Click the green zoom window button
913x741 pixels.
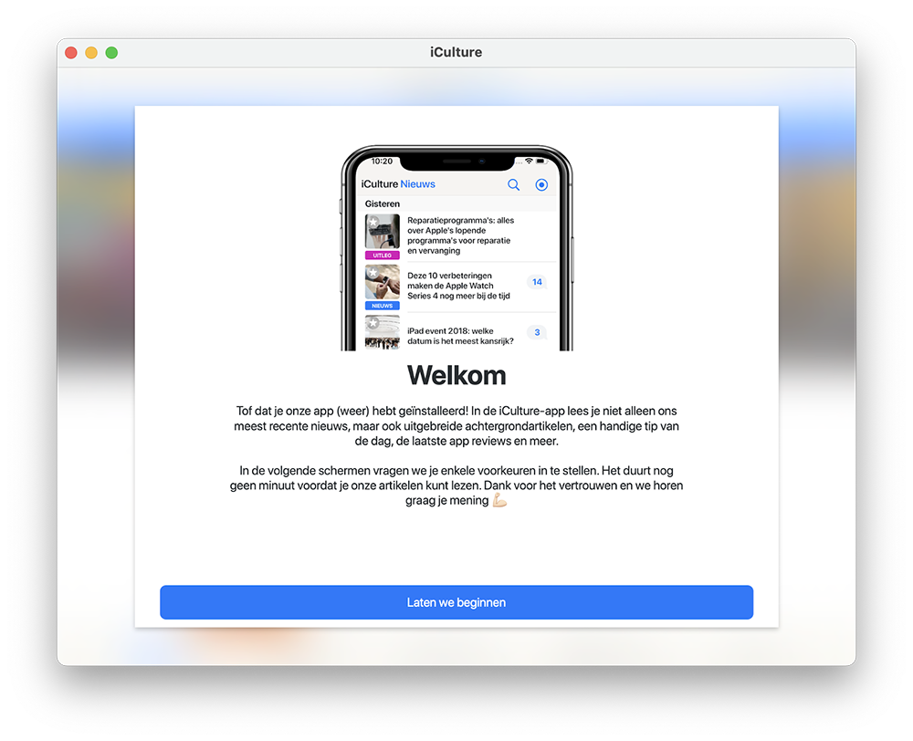pyautogui.click(x=111, y=53)
